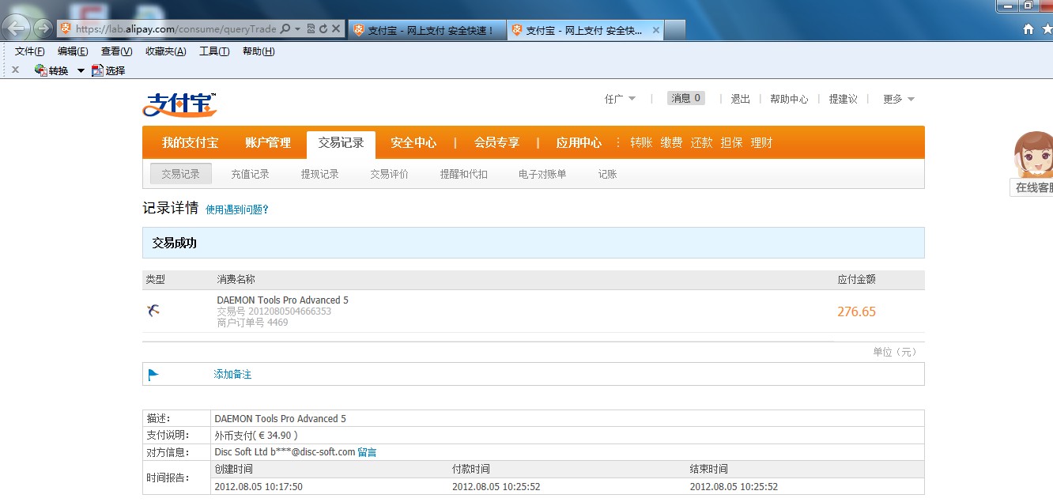Open 提醒和代扣 sub-tab
Screen dimensions: 1053x502
pyautogui.click(x=463, y=174)
